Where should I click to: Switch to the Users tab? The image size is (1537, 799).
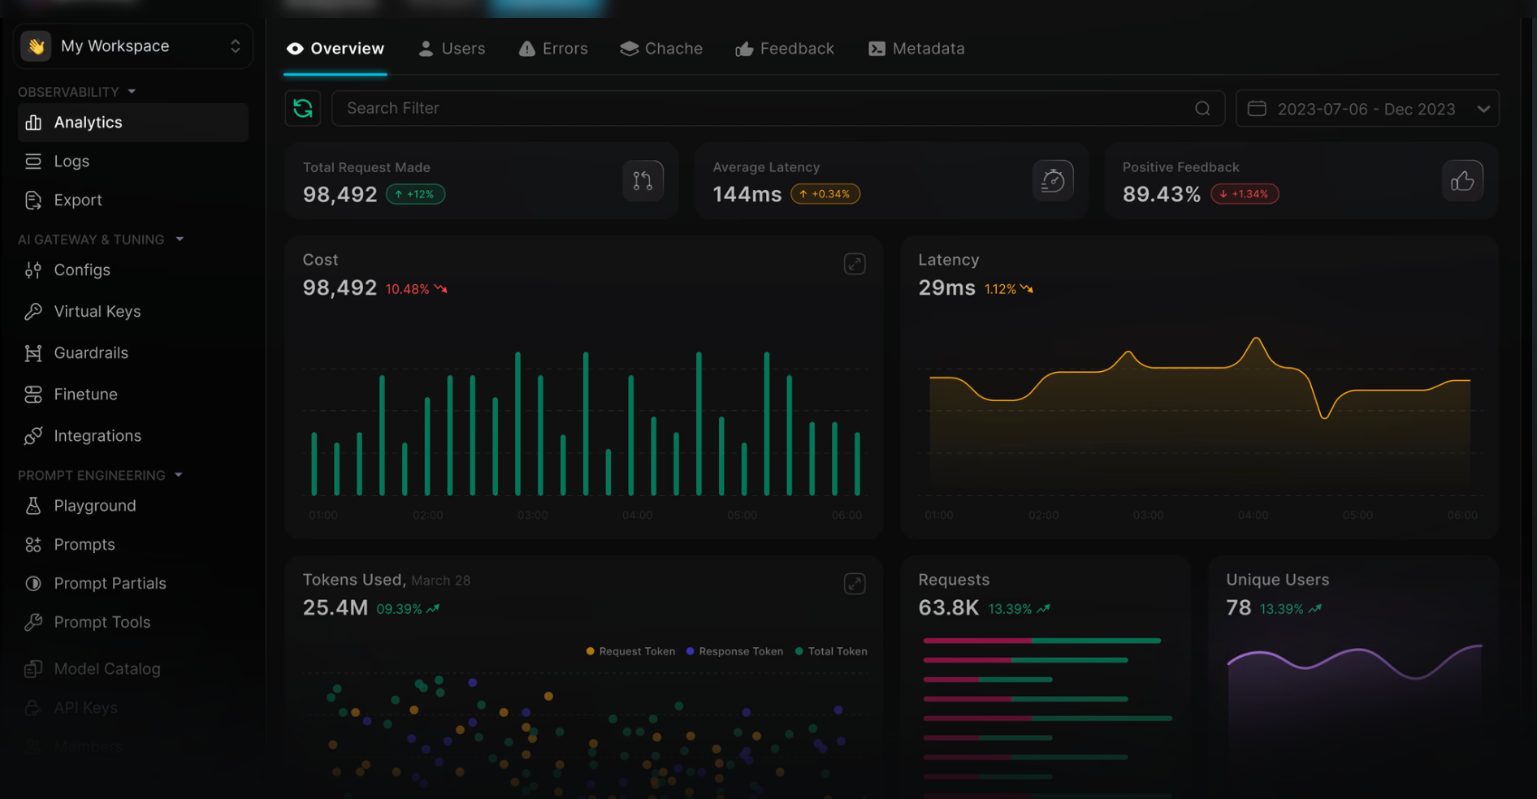point(452,49)
